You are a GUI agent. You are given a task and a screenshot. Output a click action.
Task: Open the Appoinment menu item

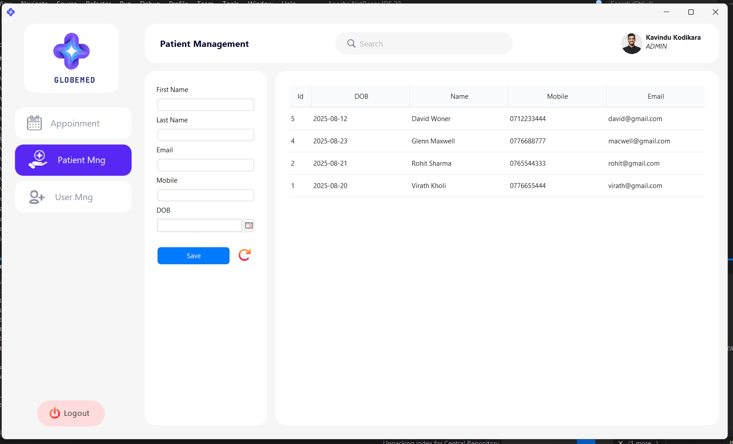(x=73, y=123)
